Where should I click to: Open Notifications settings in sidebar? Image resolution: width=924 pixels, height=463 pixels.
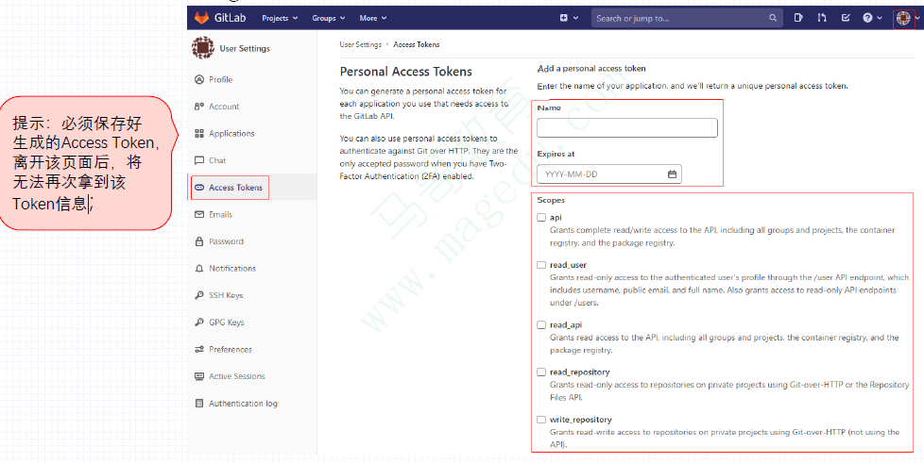click(x=231, y=269)
